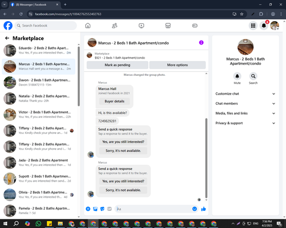
Task: Open the tab search dropdown arrow
Action: point(4,5)
